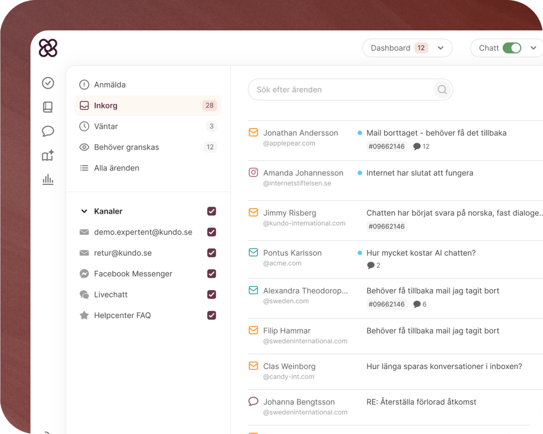Show Alla ärenden
543x434 pixels.
click(148, 168)
